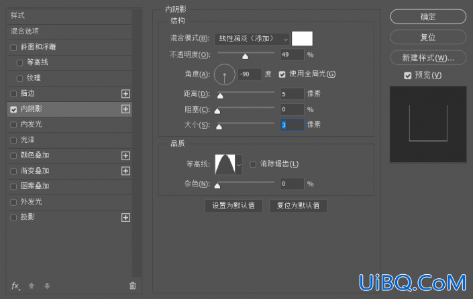This screenshot has width=473, height=299.
Task: Enable the 图案叠加 checkbox
Action: pyautogui.click(x=13, y=186)
